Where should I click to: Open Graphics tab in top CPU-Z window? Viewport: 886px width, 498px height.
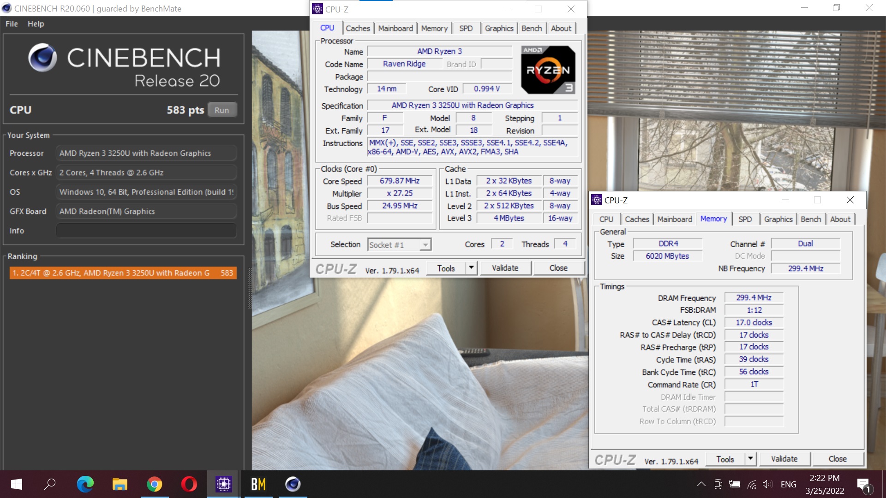coord(499,28)
